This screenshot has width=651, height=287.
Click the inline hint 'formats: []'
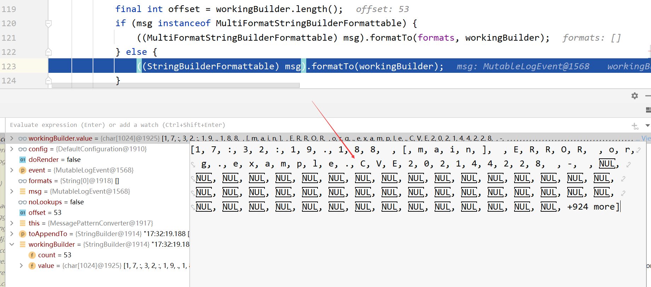click(591, 38)
